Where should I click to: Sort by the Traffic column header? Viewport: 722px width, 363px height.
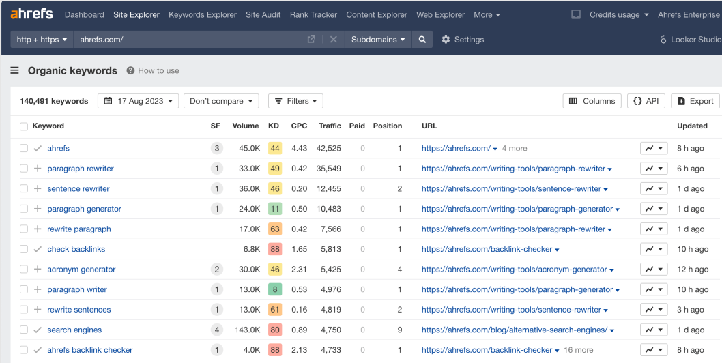point(330,126)
